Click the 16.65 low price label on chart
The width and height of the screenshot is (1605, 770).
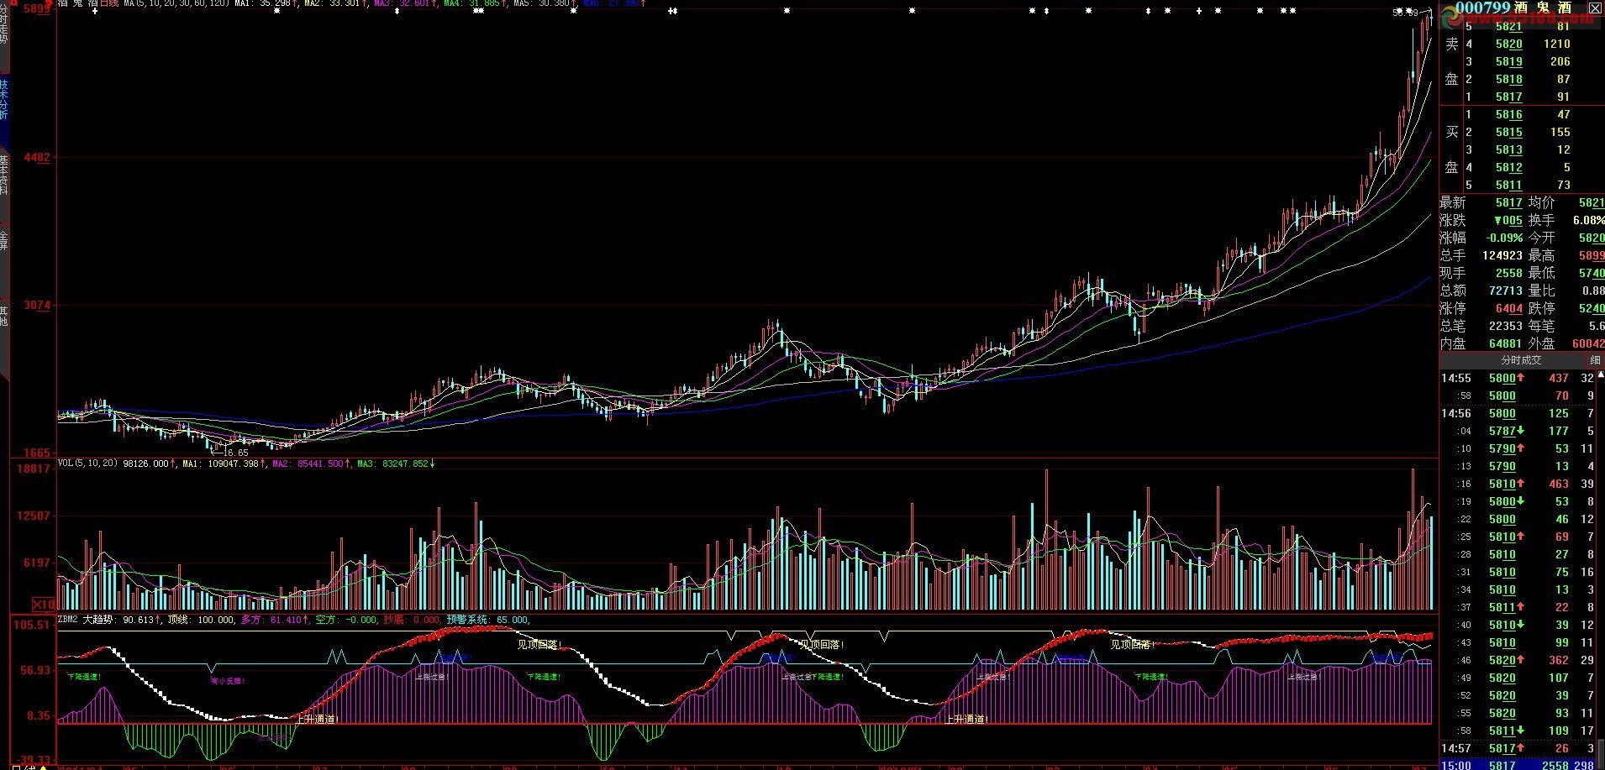(x=234, y=453)
